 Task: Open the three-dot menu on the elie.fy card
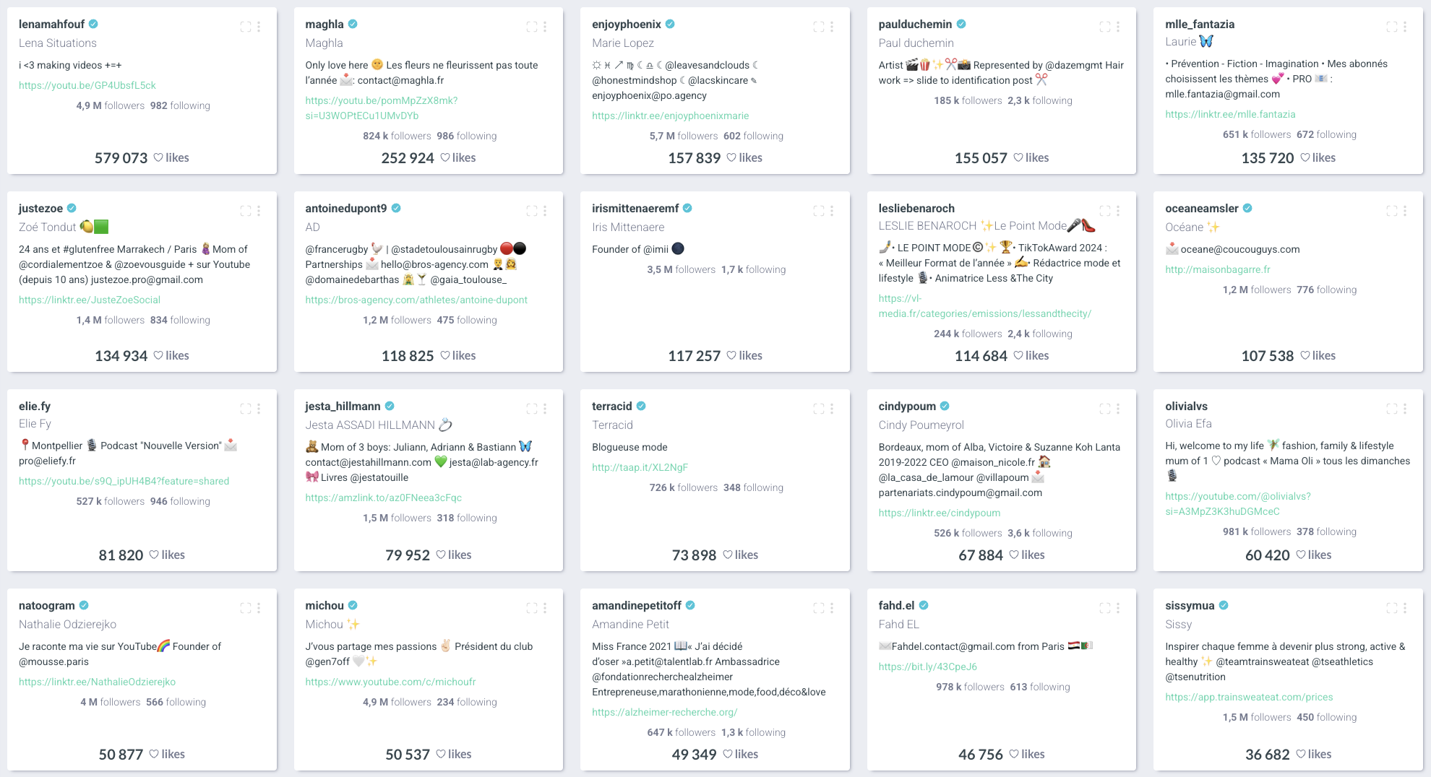point(259,409)
